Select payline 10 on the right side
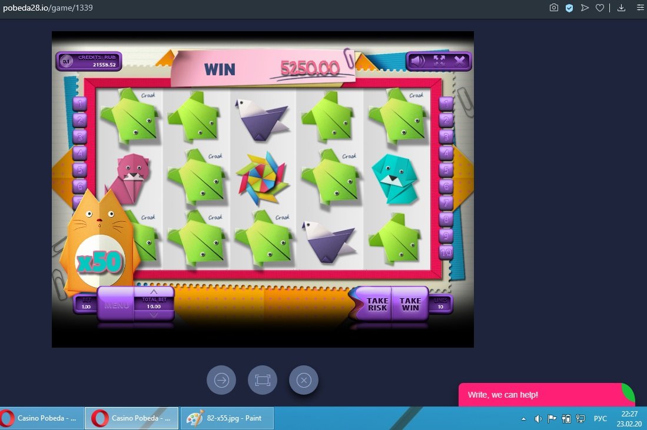The width and height of the screenshot is (647, 430). pos(446,252)
